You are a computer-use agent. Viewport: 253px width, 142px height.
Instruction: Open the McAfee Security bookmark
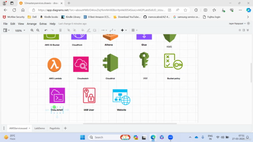pos(14,17)
